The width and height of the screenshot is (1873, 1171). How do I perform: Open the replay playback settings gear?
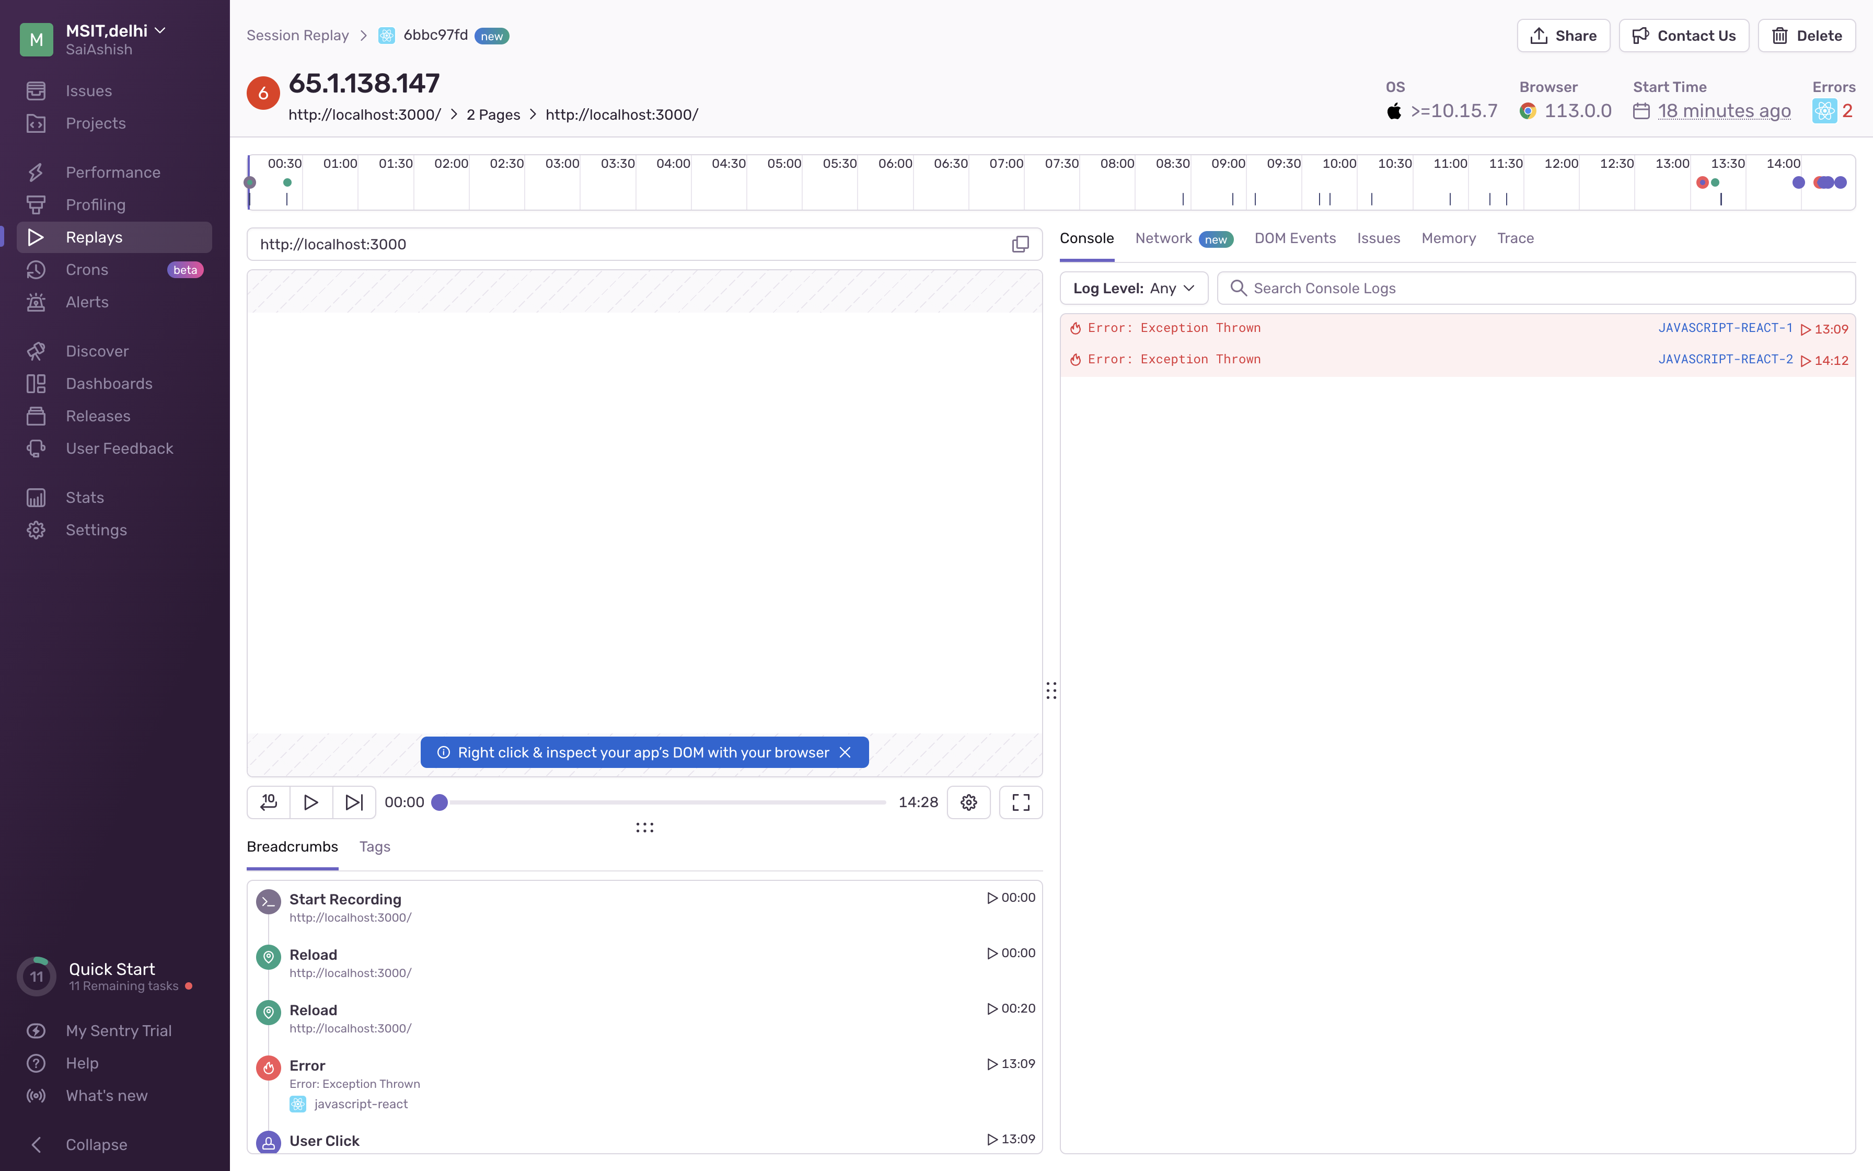coord(969,802)
